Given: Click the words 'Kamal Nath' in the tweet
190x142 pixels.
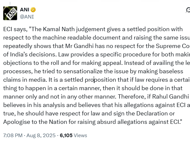Looking at the screenshot, I should coord(59,29).
